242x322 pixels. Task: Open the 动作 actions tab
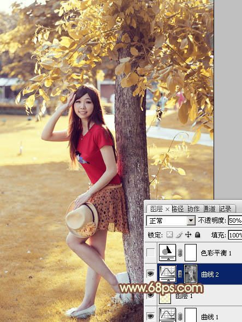(x=193, y=209)
